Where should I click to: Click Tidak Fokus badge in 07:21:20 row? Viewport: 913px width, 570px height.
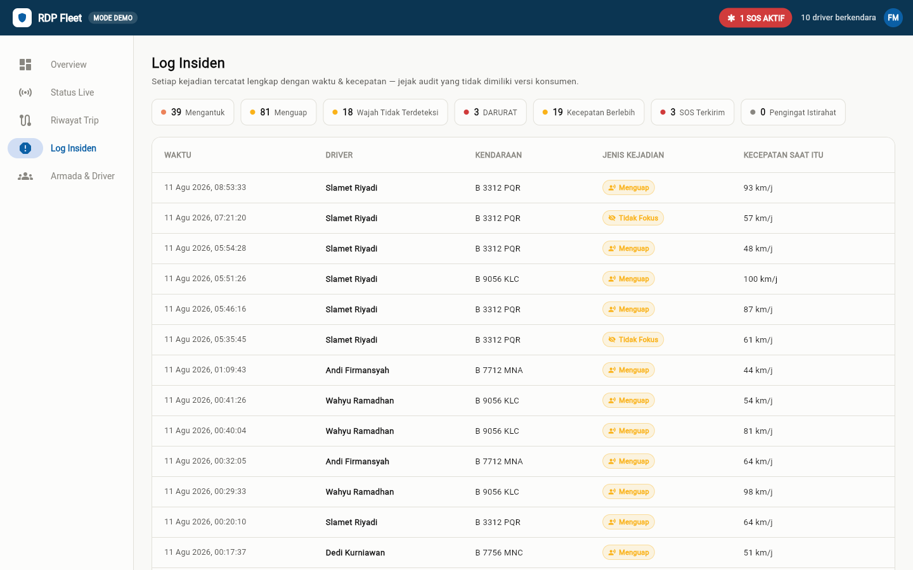[633, 218]
